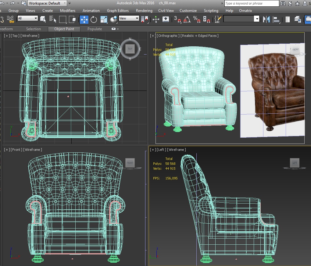Expand the All selection filter dropdown
Viewport: 311px width, 266px height.
(x=27, y=18)
